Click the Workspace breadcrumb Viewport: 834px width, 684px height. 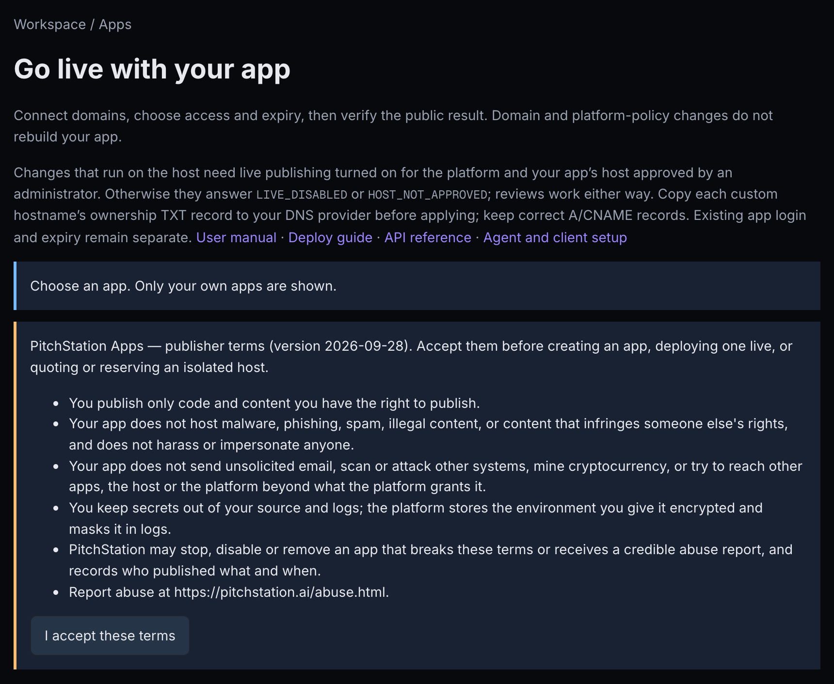(x=49, y=24)
